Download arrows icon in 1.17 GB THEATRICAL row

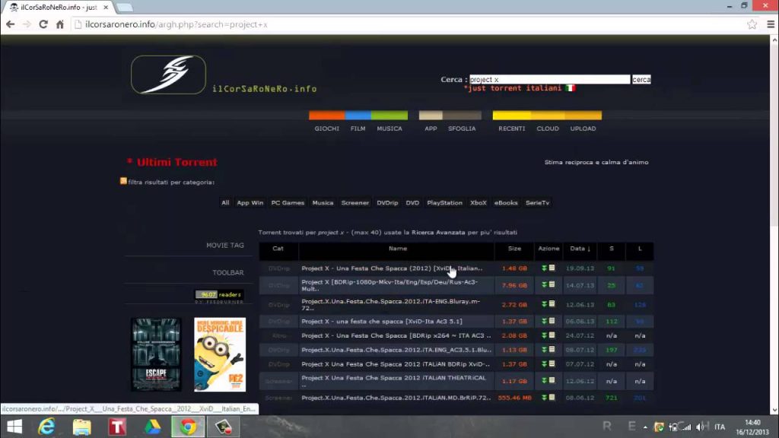pyautogui.click(x=544, y=381)
